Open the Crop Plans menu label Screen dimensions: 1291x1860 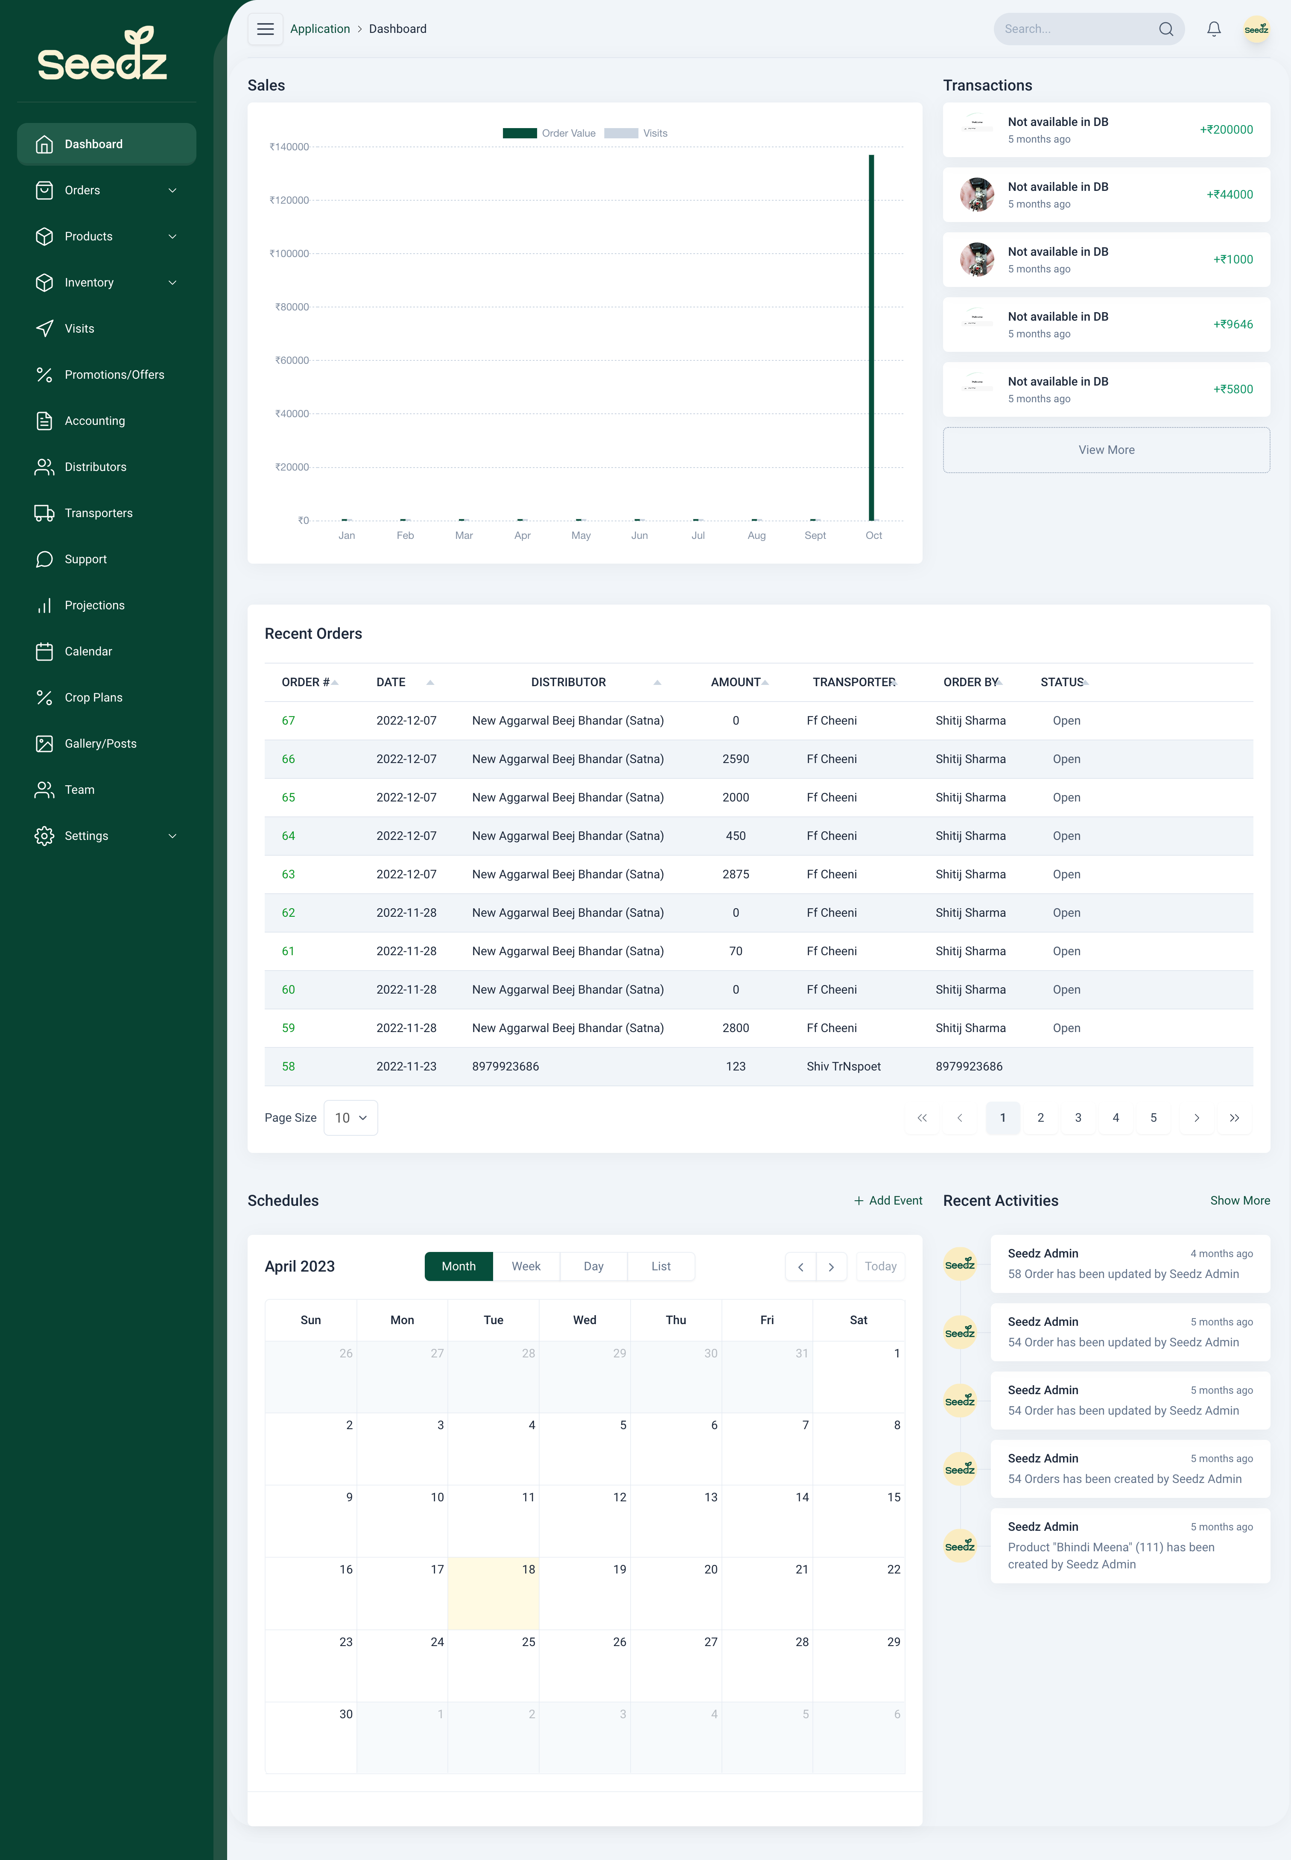click(94, 697)
